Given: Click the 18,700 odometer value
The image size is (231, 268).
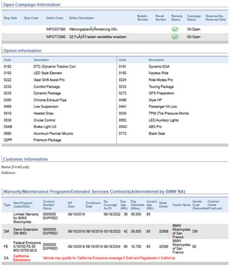Looking at the screenshot, I should point(136,247).
